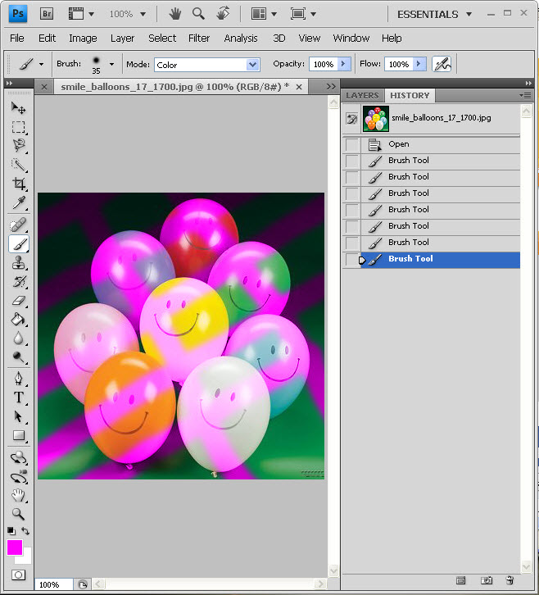The width and height of the screenshot is (539, 595).
Task: Expand the Opacity slider arrow
Action: [344, 64]
